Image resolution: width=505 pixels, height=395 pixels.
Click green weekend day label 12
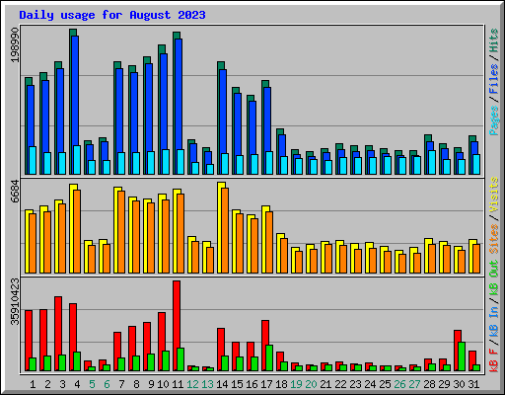(x=192, y=384)
